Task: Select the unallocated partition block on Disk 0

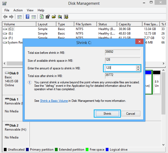Action: click(157, 82)
